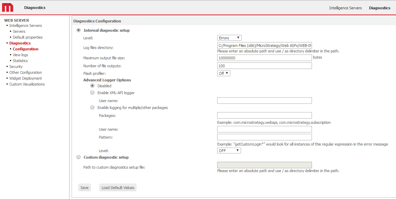This screenshot has height=199, width=396.
Task: Open Intelligence Servers in top navigation
Action: 345,8
